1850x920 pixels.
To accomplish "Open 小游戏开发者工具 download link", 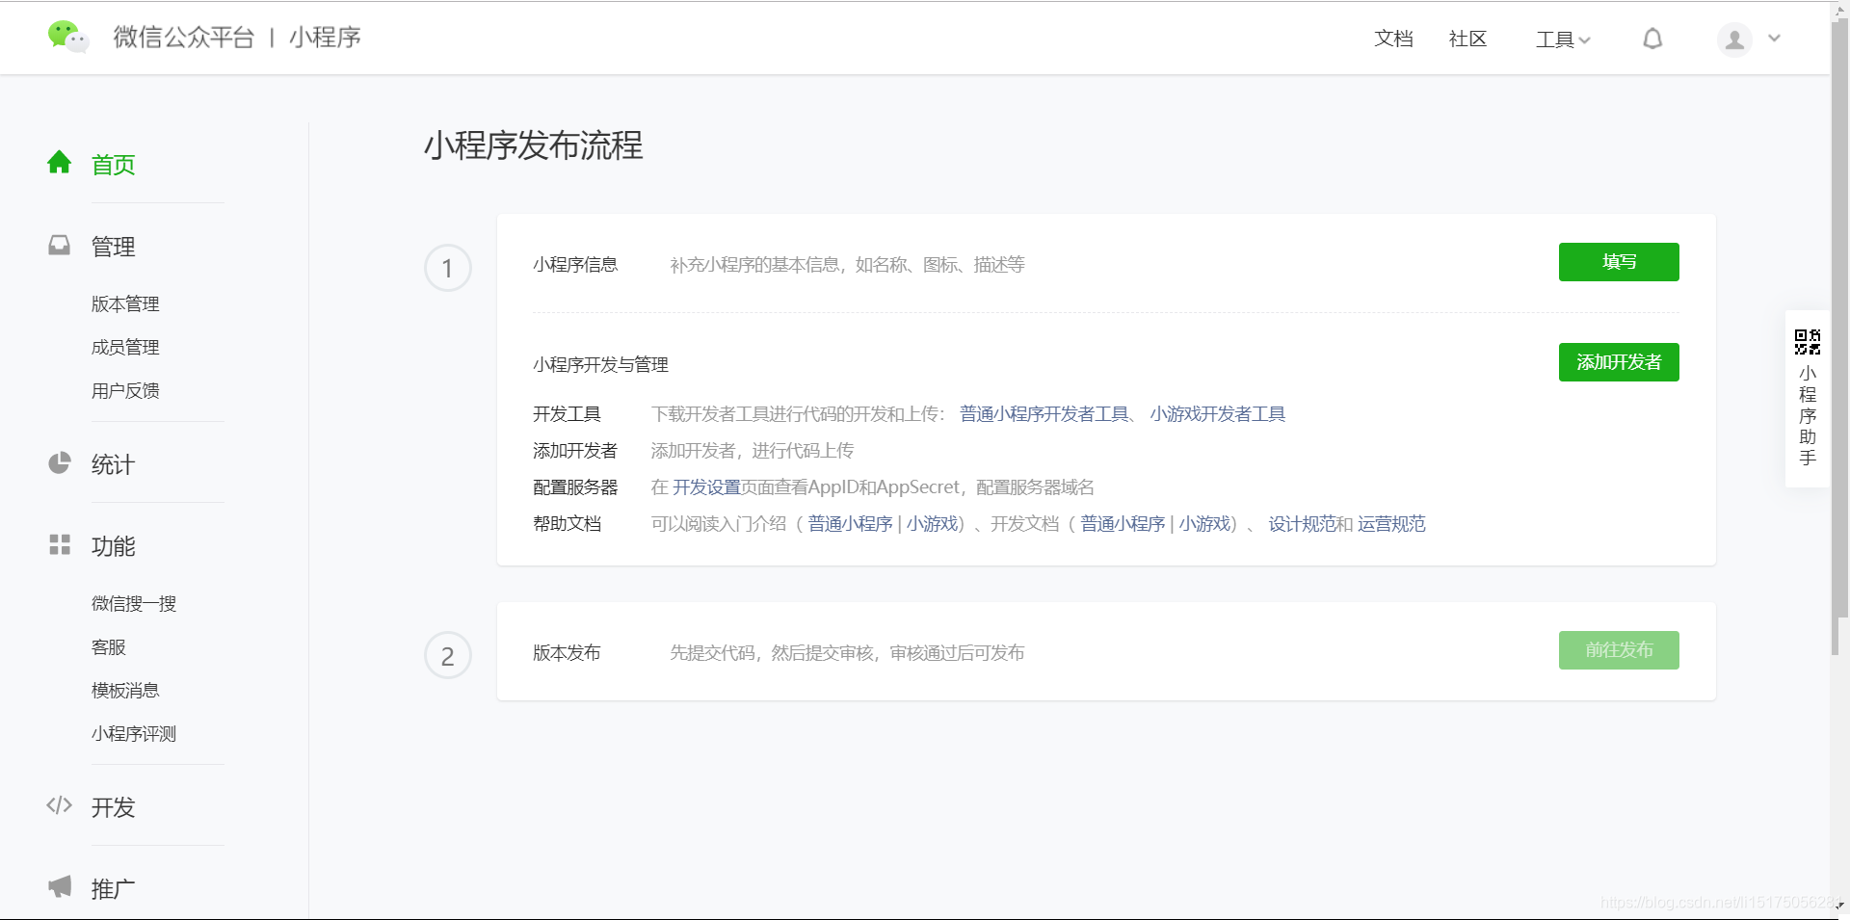I will click(x=1218, y=414).
